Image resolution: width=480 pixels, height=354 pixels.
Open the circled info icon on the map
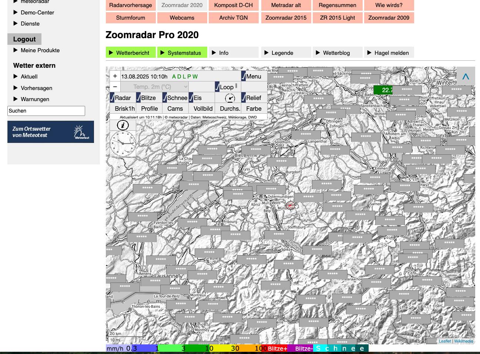123,125
